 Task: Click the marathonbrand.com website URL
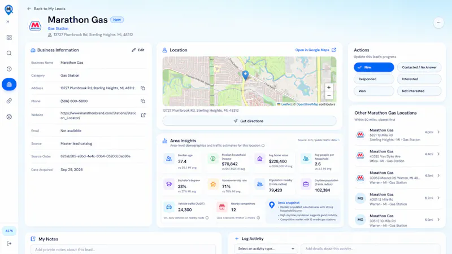click(98, 116)
